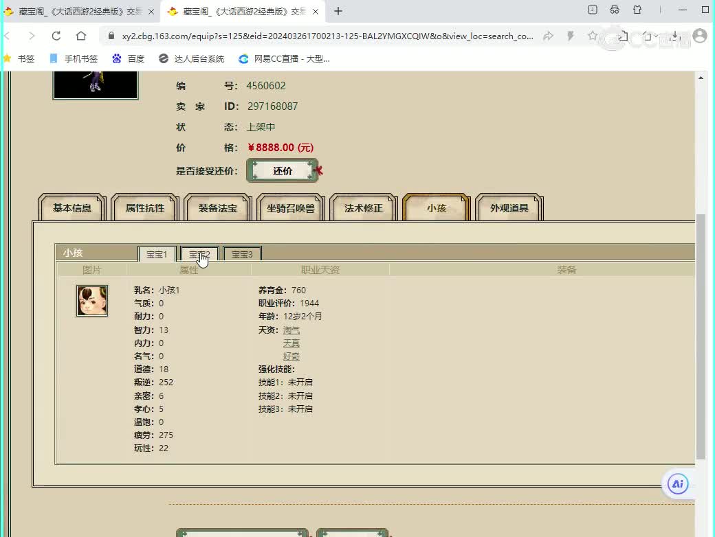This screenshot has width=715, height=537.
Task: Select the 小孩 tab
Action: pyautogui.click(x=437, y=207)
